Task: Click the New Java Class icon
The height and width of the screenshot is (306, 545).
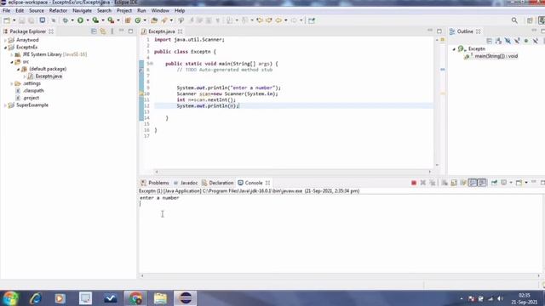Action: (x=138, y=20)
